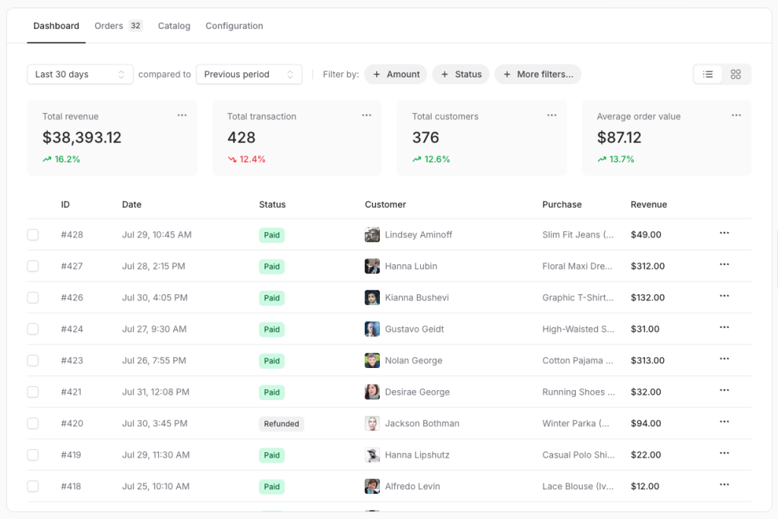Open More filters options
This screenshot has width=778, height=519.
tap(538, 74)
